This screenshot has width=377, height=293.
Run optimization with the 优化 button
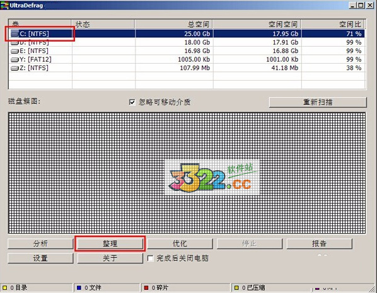click(180, 244)
